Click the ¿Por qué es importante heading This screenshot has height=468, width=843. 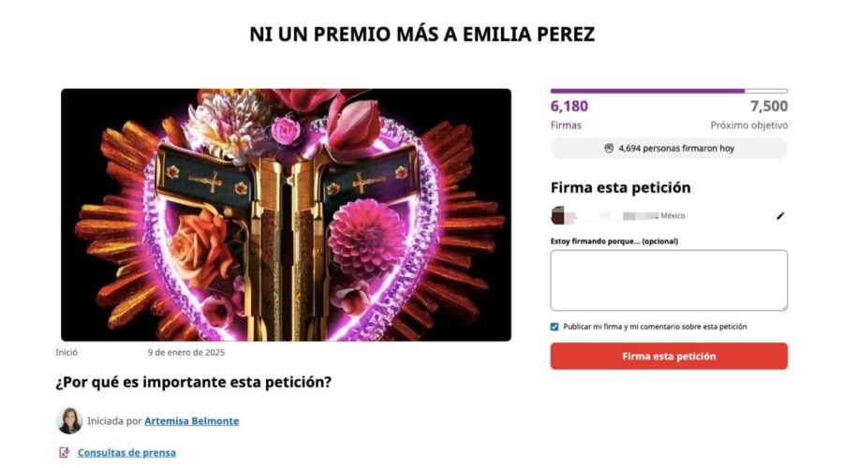[194, 382]
